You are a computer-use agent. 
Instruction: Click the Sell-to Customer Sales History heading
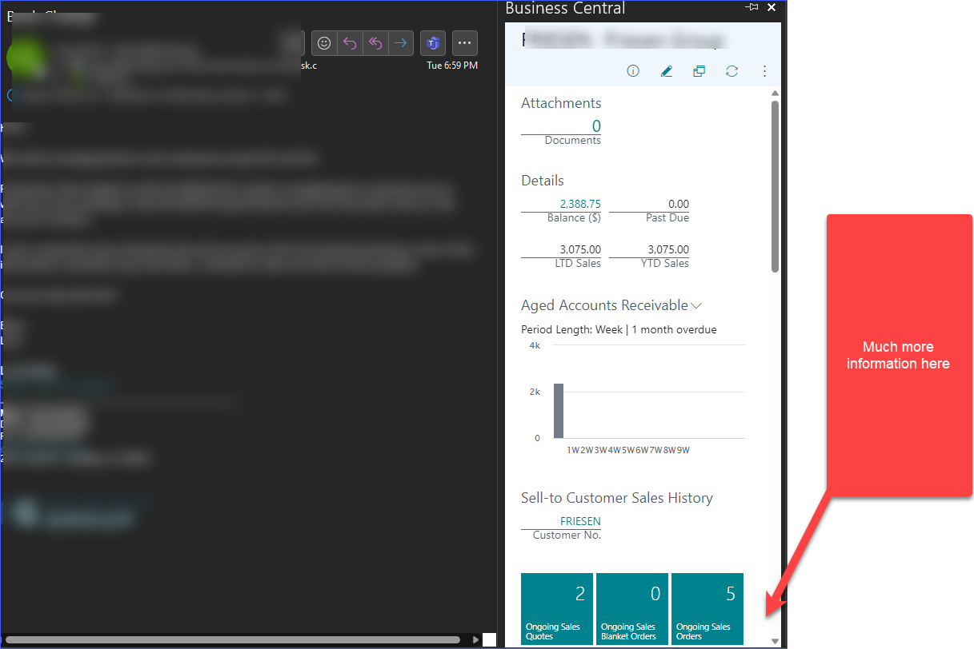coord(617,498)
